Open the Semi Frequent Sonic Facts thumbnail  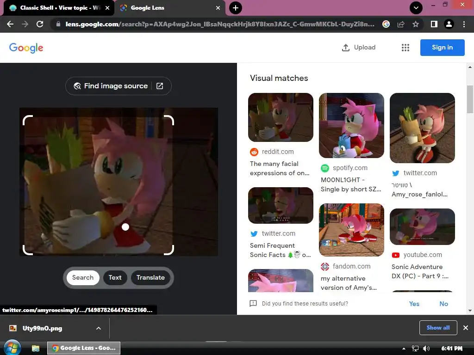pos(281,205)
